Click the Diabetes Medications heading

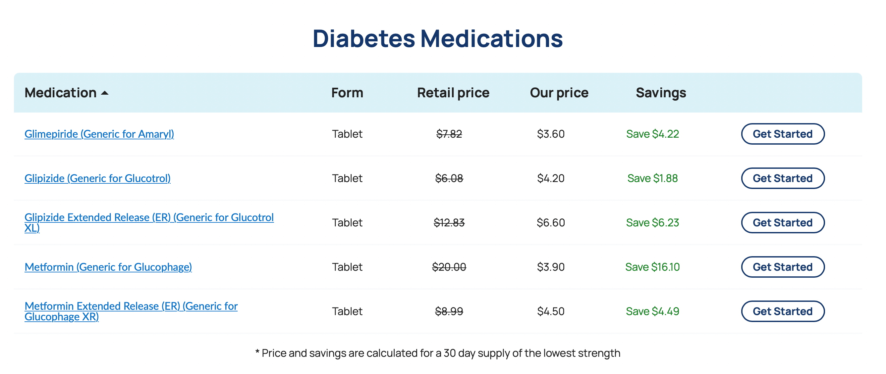(x=437, y=38)
